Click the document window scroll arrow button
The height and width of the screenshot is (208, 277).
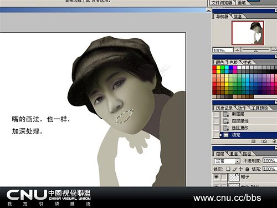pyautogui.click(x=209, y=10)
